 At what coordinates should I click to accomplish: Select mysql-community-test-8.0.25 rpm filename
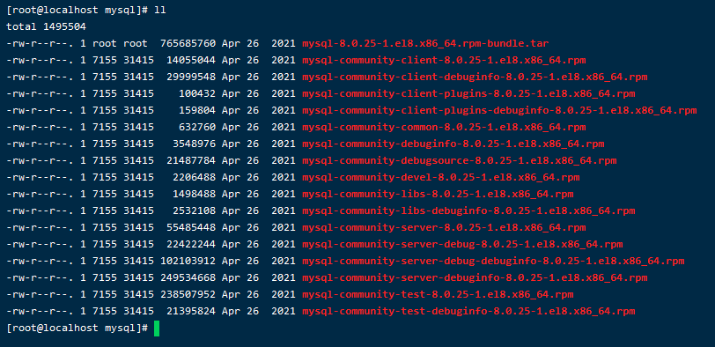coord(438,294)
